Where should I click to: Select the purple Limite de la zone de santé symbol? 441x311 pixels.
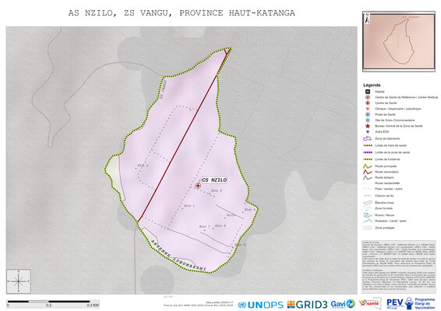pyautogui.click(x=368, y=152)
